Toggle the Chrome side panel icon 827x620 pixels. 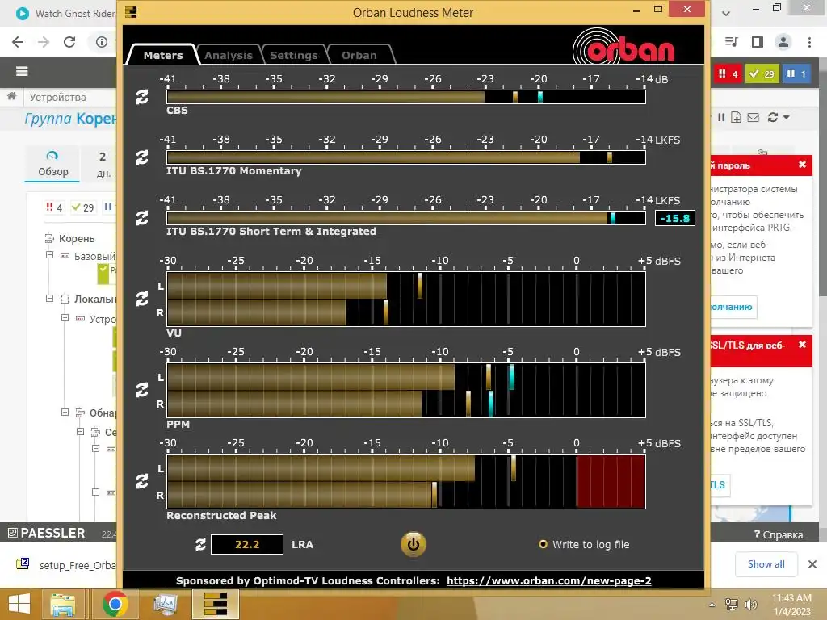758,42
